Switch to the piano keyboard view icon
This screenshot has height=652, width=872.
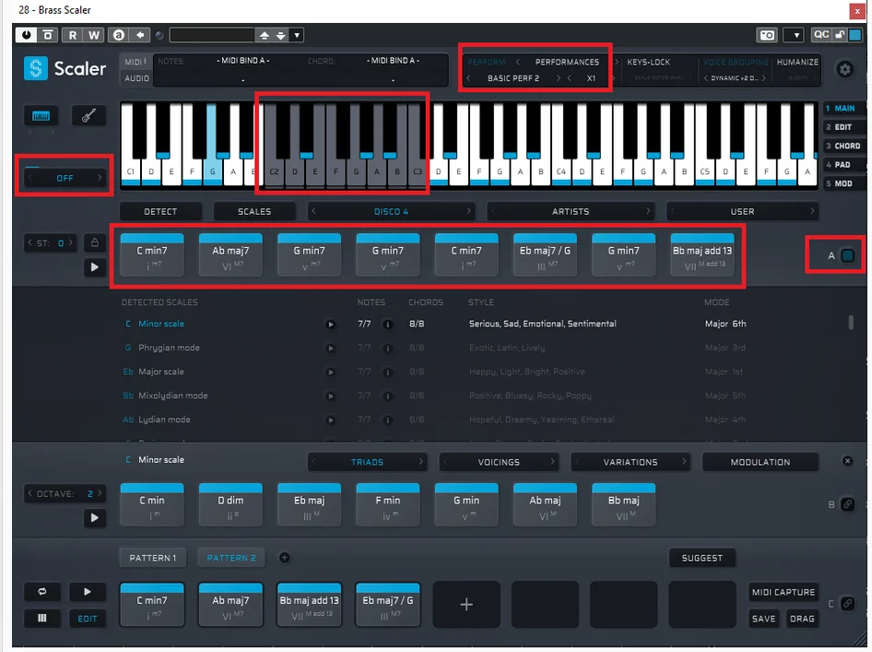(x=41, y=115)
